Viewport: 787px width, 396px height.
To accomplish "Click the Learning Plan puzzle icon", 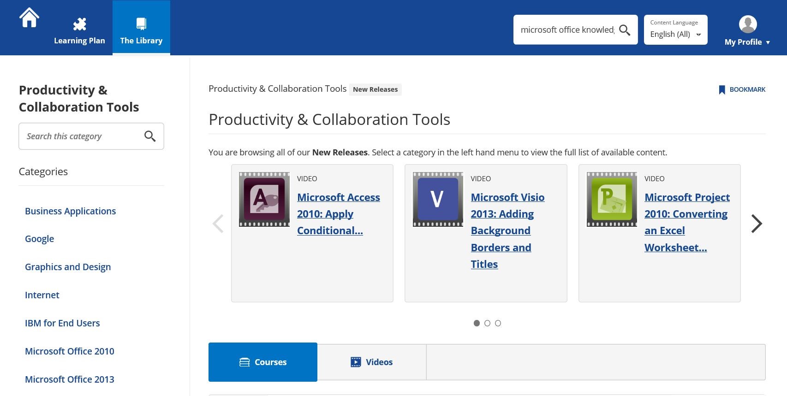I will tap(80, 24).
